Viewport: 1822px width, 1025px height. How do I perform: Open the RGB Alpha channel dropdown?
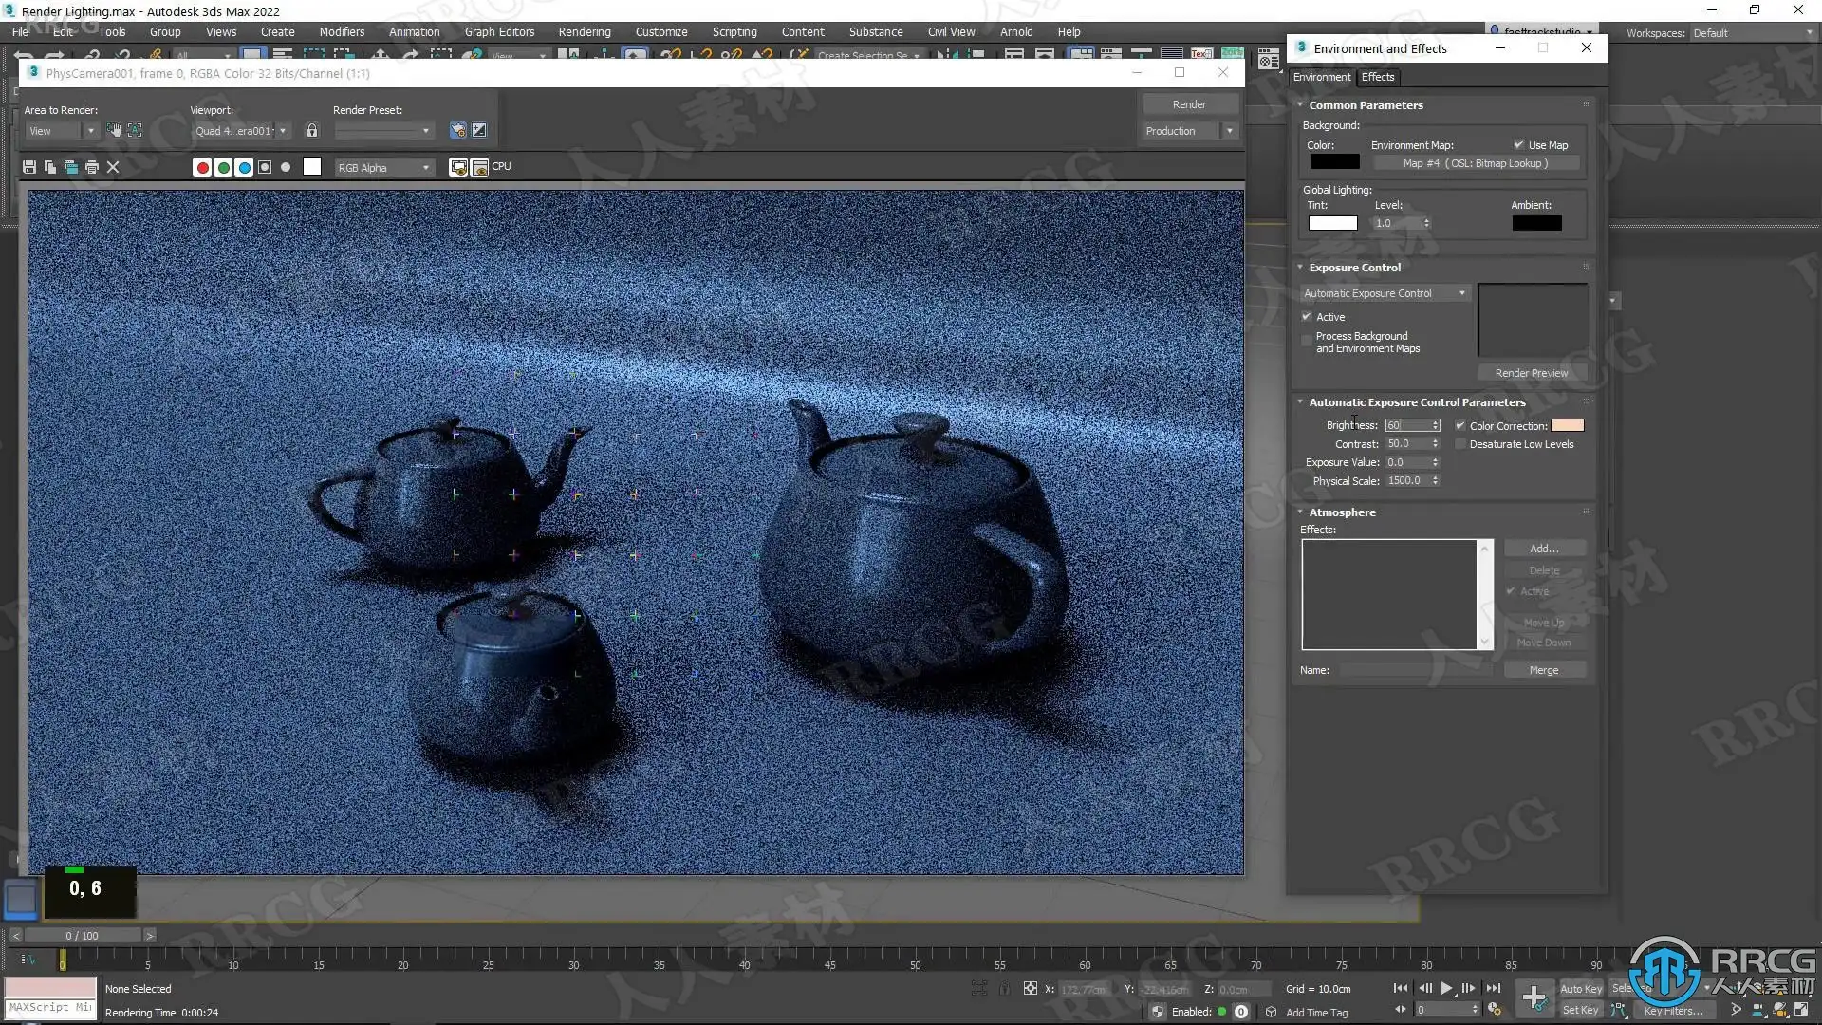(383, 168)
